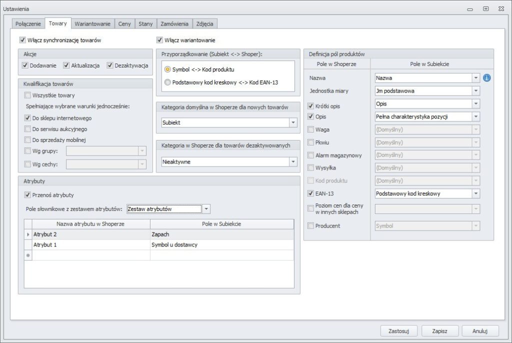Screen dimensions: 512x343
Task: Uncheck the Dezaktywacja action
Action: pos(109,65)
